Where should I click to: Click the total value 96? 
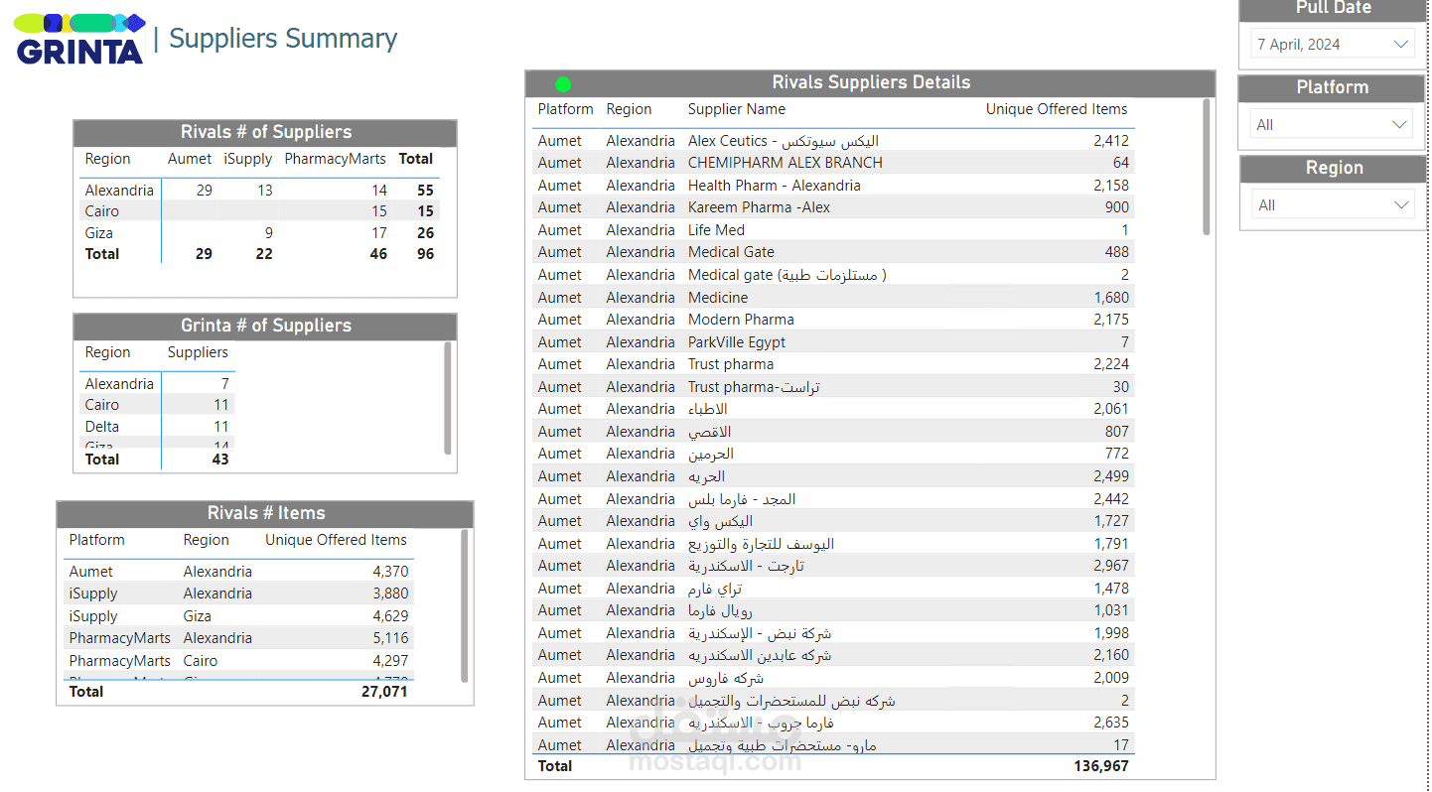click(x=425, y=253)
